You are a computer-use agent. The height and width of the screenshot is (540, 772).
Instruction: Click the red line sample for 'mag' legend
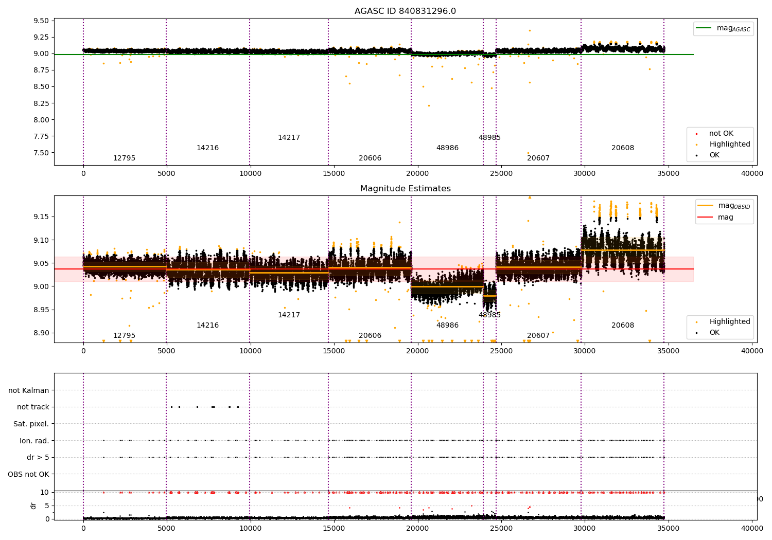705,217
